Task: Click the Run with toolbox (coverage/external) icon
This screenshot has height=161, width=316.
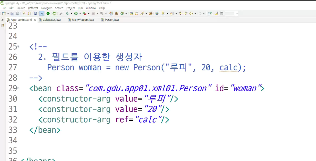Action: click(x=84, y=13)
